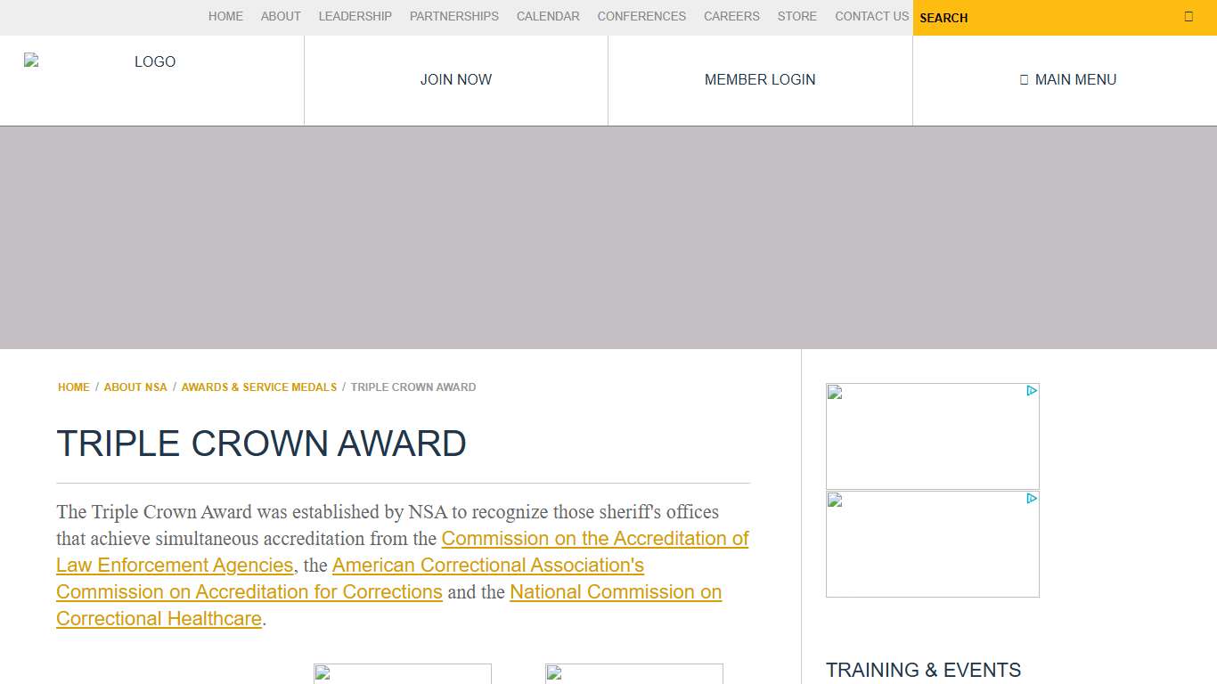Click the broken image icon inside top sidebar ad
1217x684 pixels.
pos(834,392)
